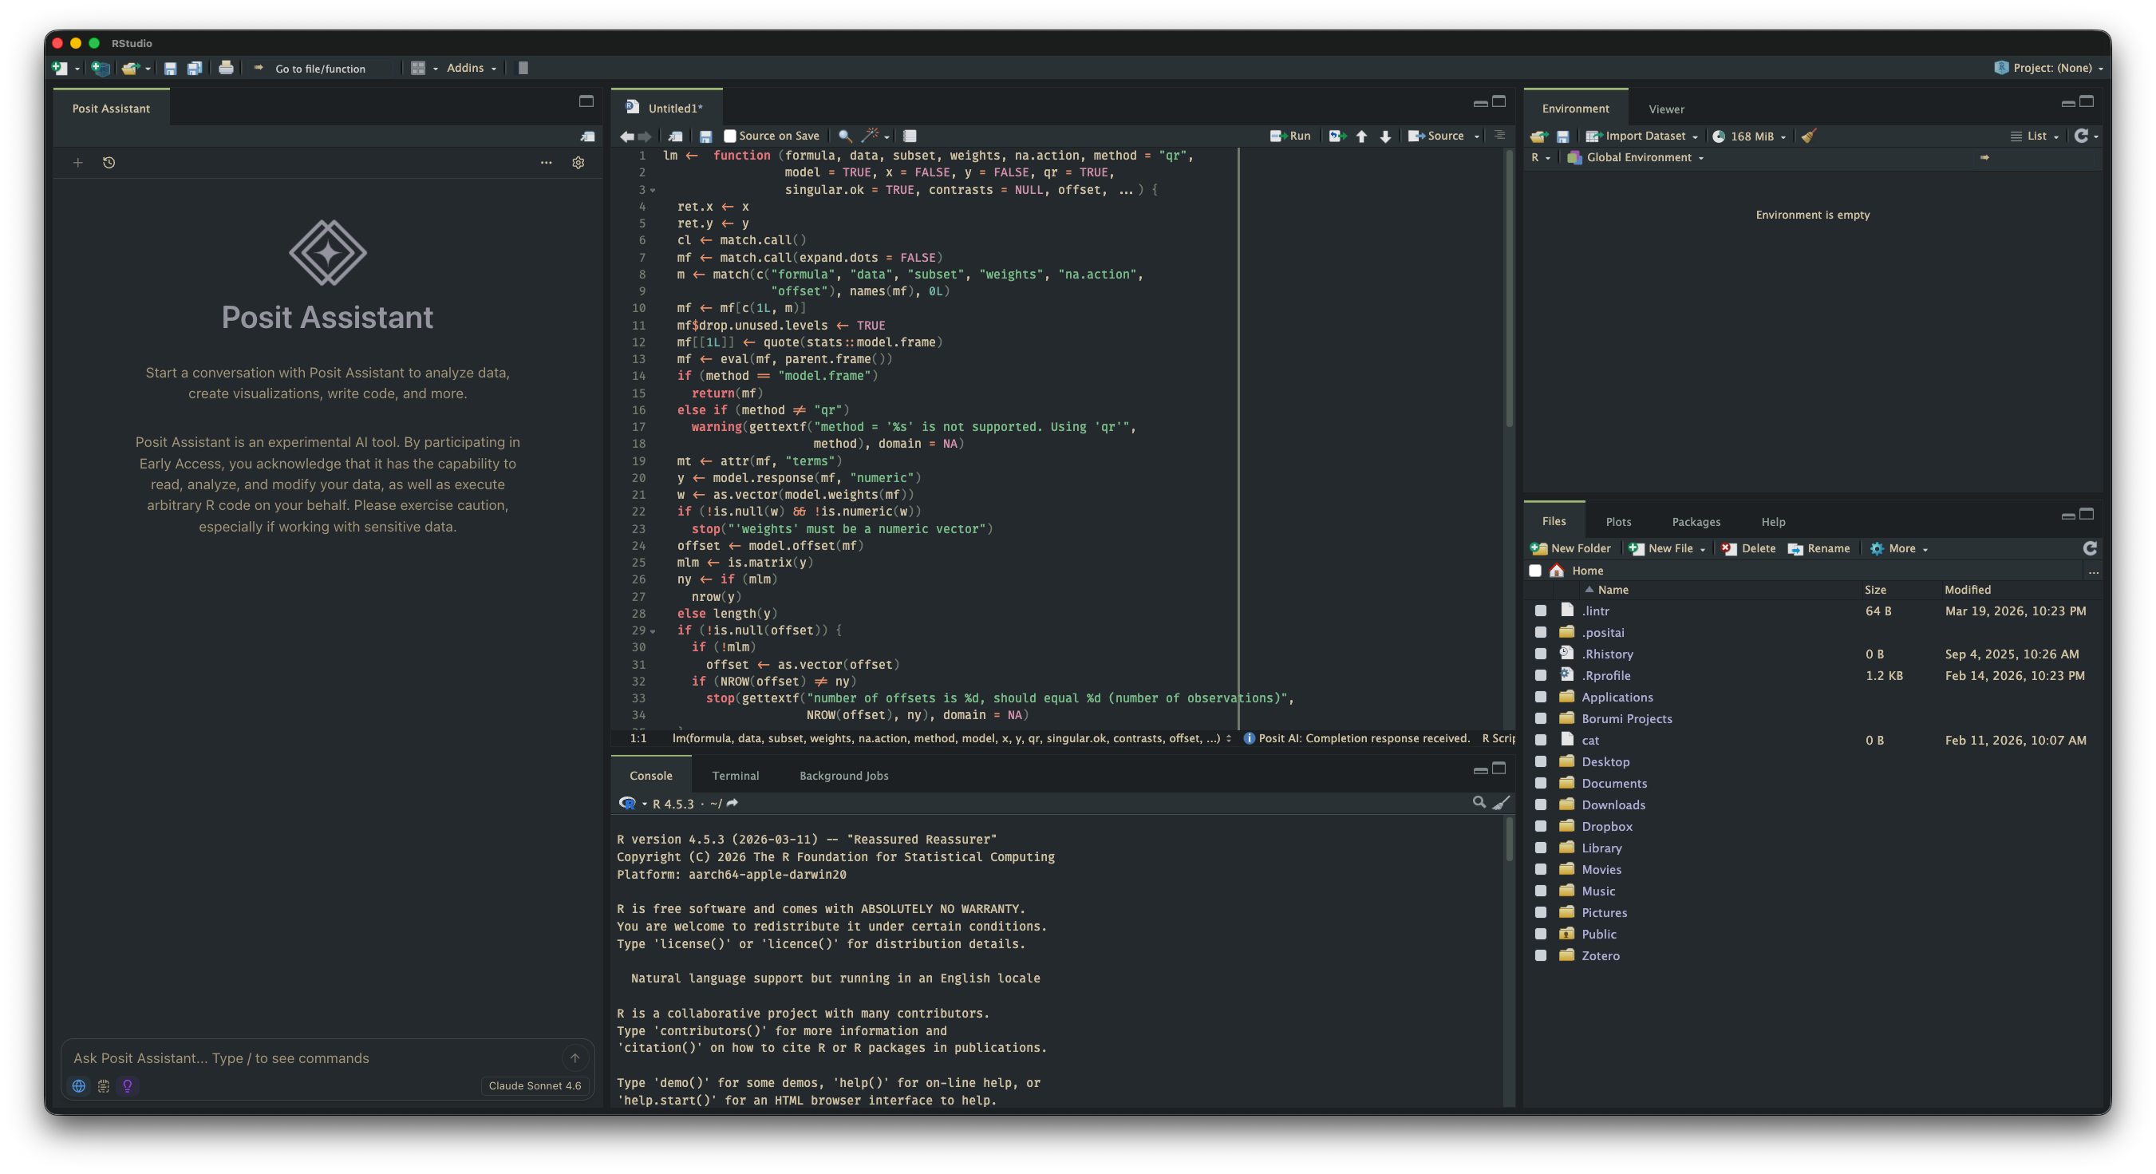Check the .lintr file checkbox
This screenshot has width=2156, height=1174.
[x=1540, y=611]
